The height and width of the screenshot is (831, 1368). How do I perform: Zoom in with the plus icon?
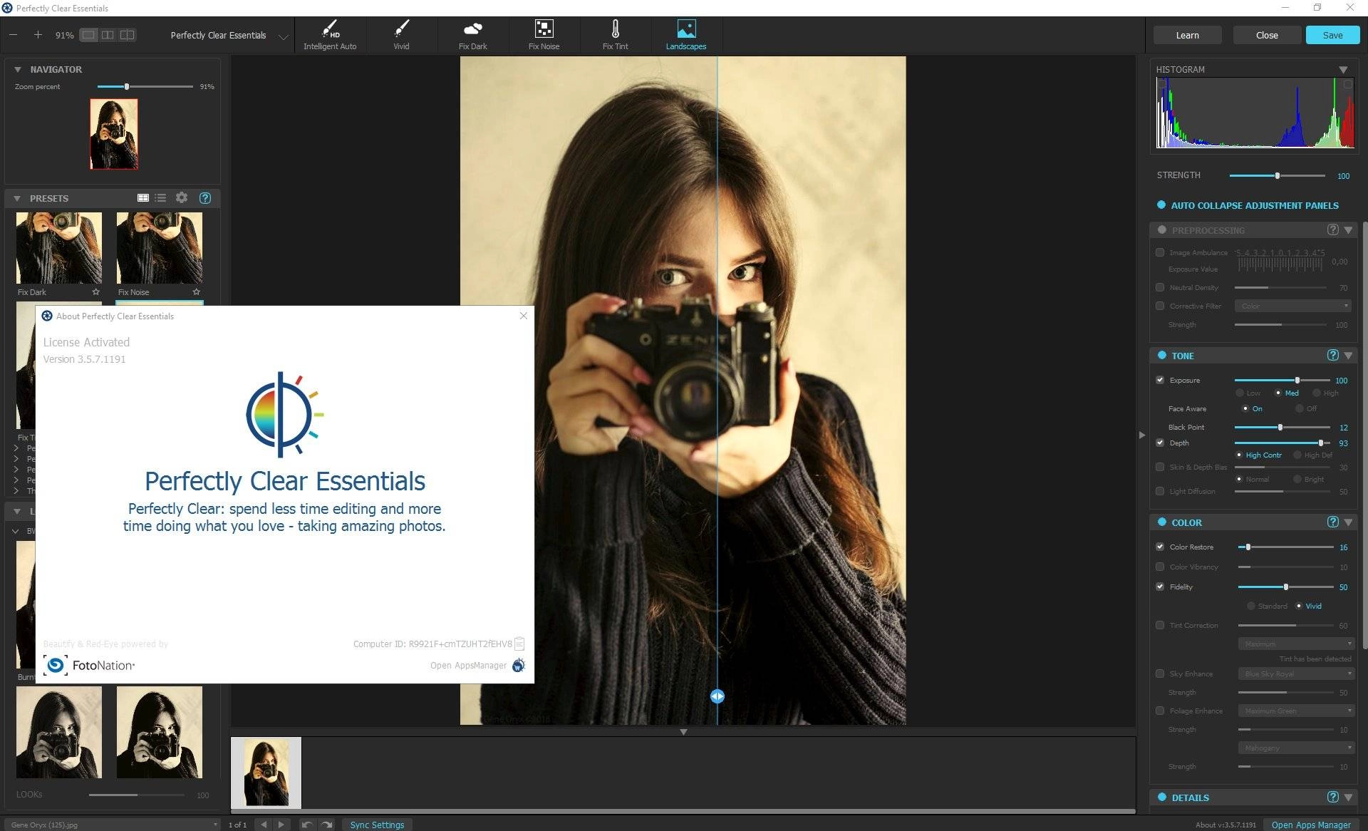38,35
